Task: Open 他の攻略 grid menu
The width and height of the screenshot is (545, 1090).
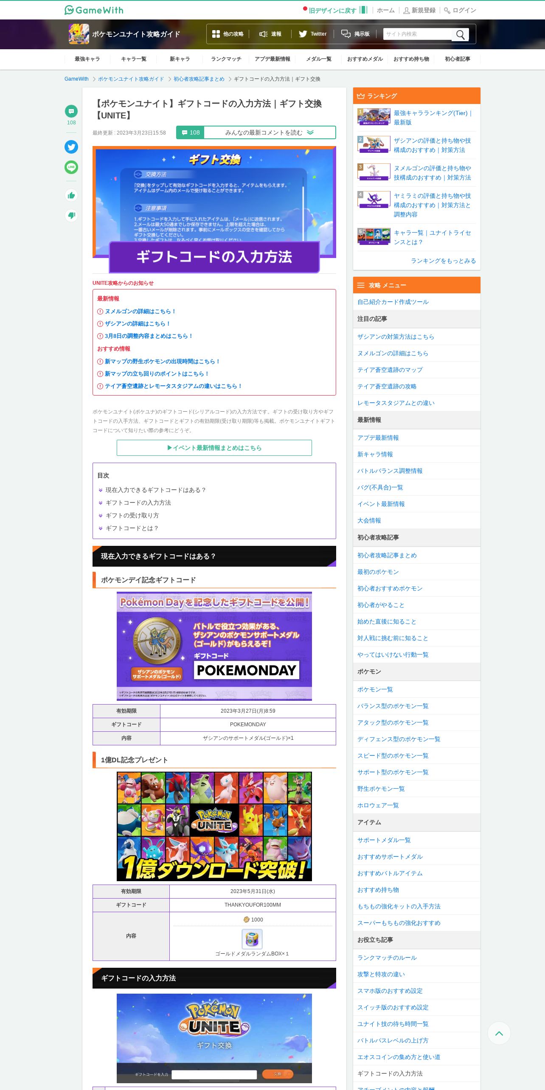Action: coord(228,34)
